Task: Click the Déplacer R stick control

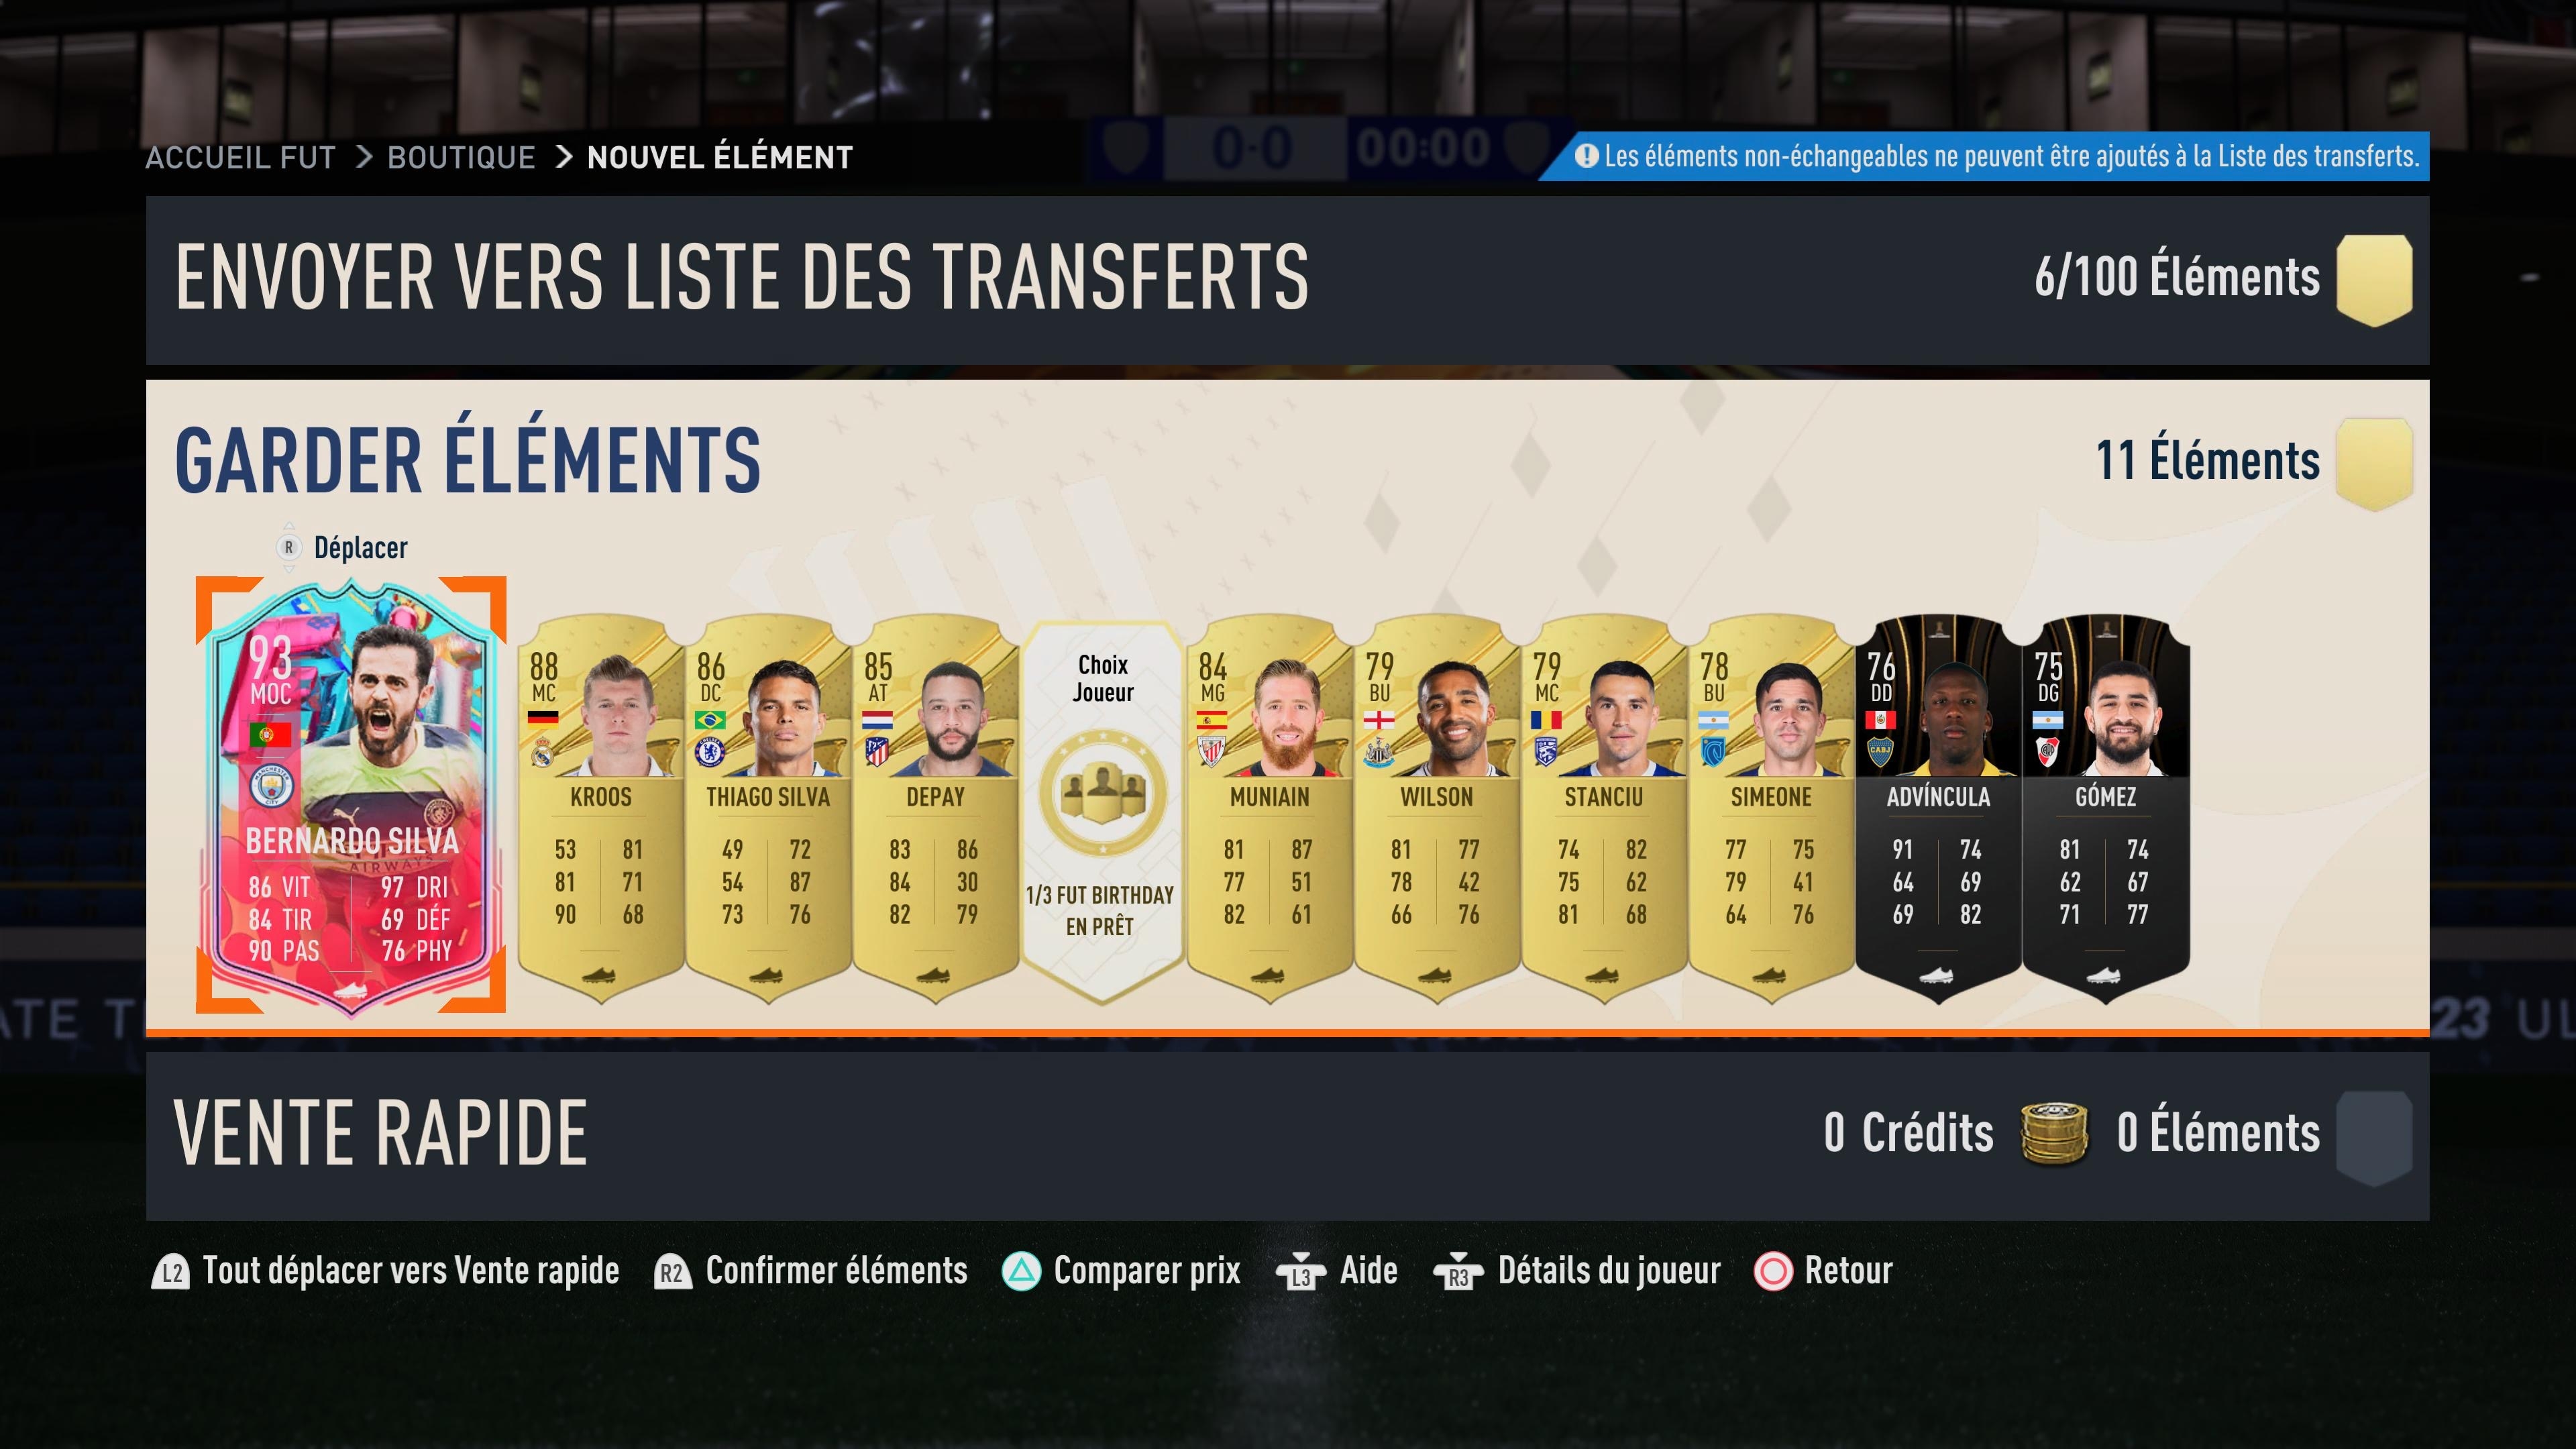Action: [342, 548]
